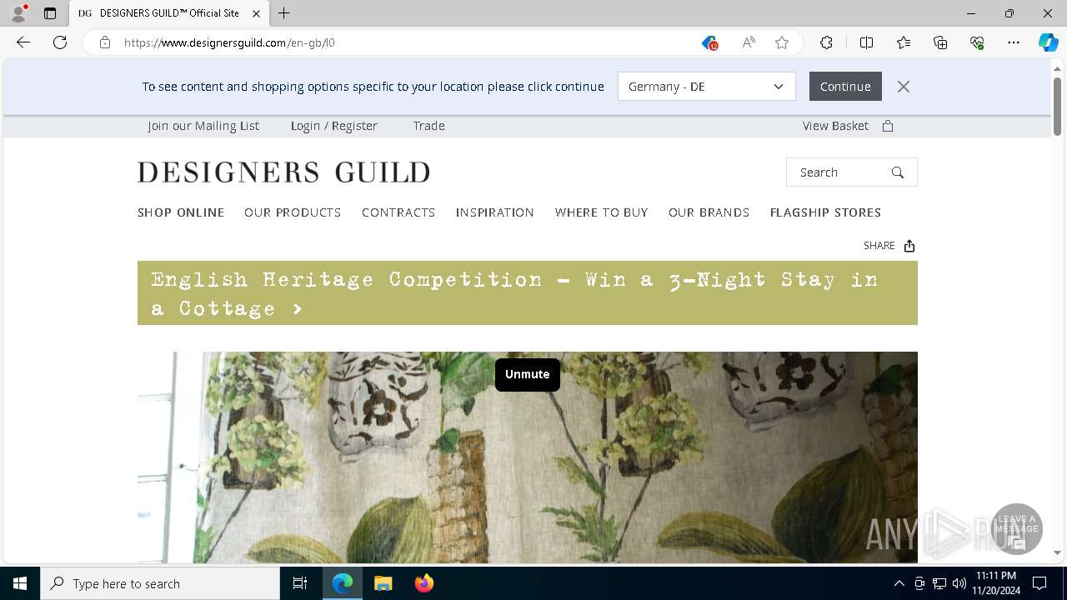1067x600 pixels.
Task: Open the Collections icon
Action: [940, 42]
